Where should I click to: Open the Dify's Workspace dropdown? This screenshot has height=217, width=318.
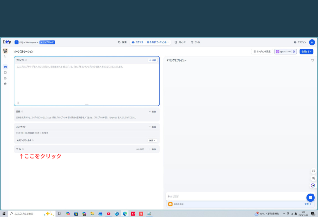(27, 42)
